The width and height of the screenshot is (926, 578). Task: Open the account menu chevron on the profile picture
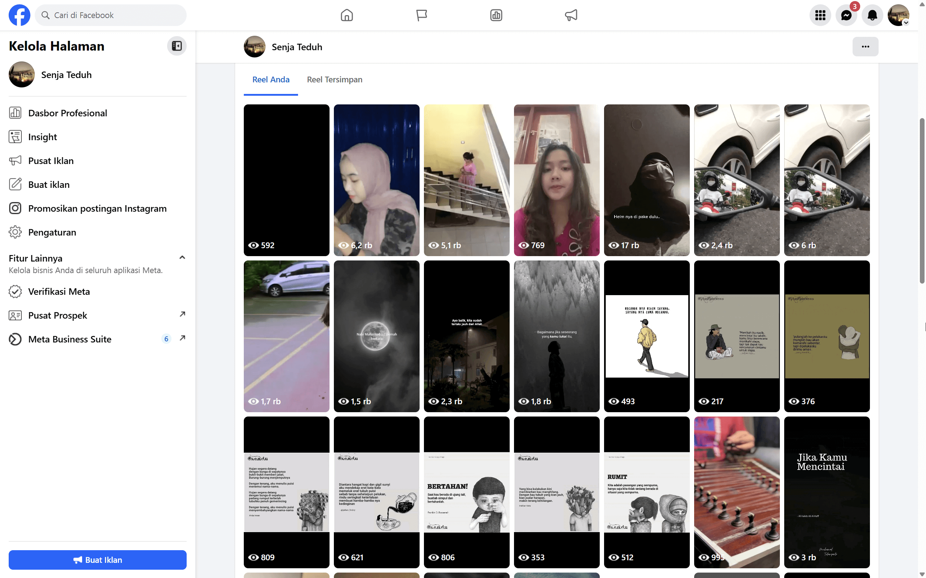(x=906, y=22)
